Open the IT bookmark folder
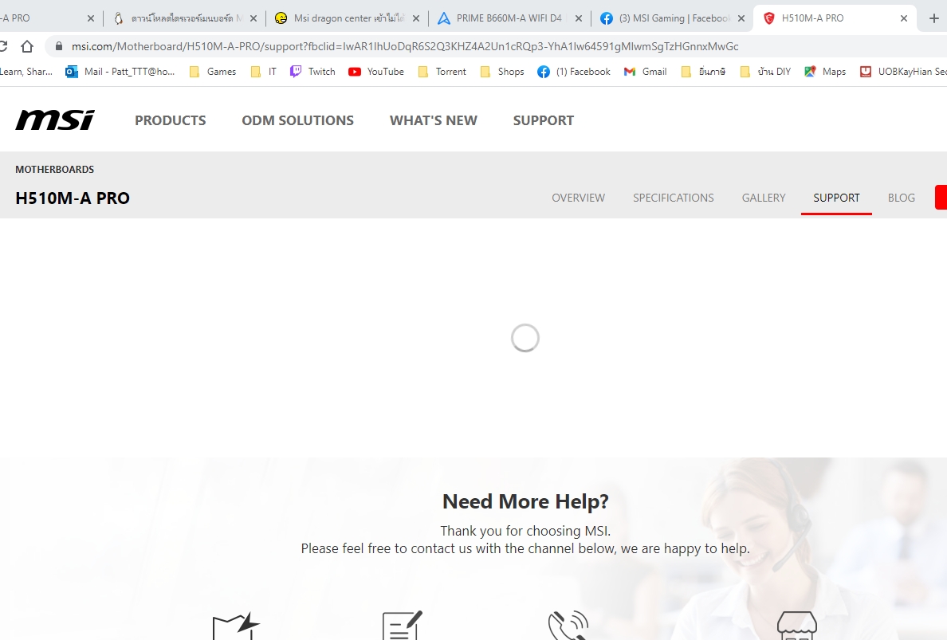This screenshot has height=640, width=947. [x=264, y=71]
